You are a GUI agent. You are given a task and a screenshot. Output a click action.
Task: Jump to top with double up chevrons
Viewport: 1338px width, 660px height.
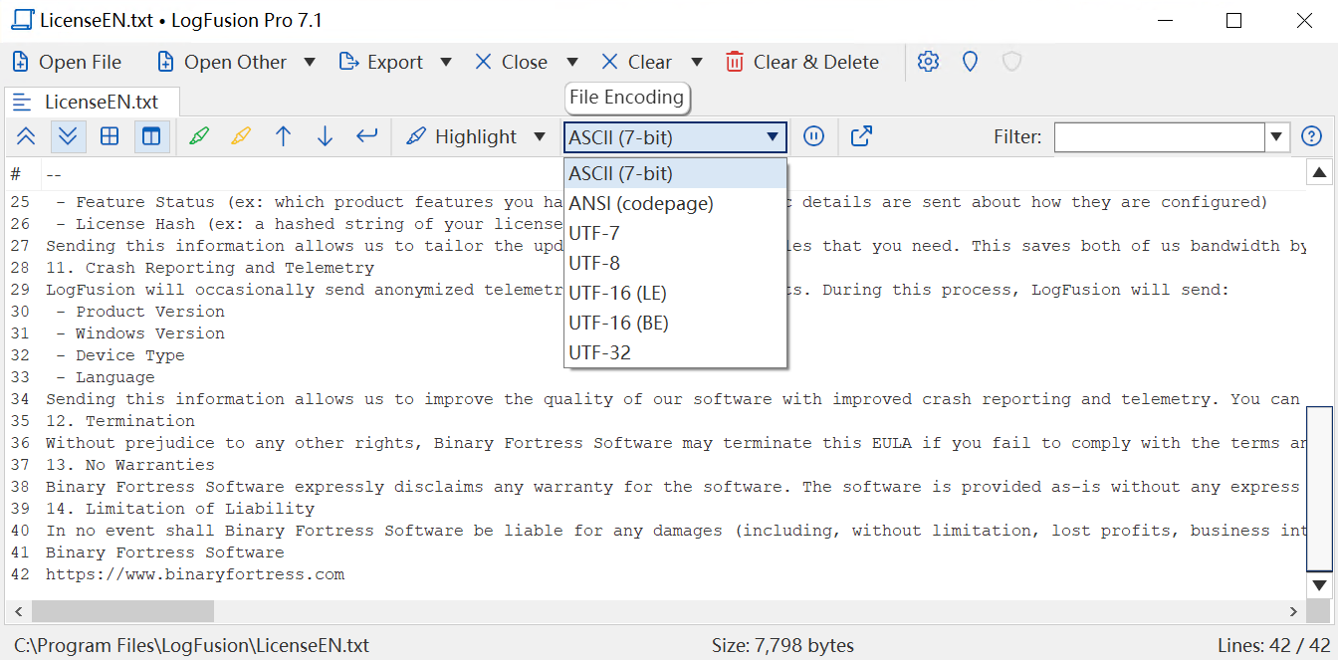coord(26,136)
